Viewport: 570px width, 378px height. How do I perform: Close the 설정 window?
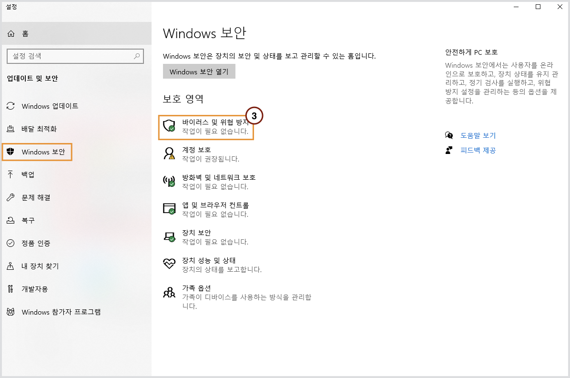560,7
